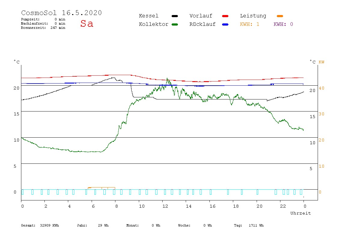Click the "247 min" burner time value
The width and height of the screenshot is (345, 244).
click(x=58, y=28)
